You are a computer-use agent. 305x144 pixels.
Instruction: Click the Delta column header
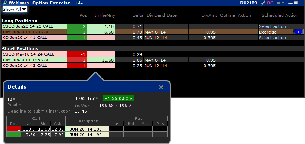(x=138, y=15)
